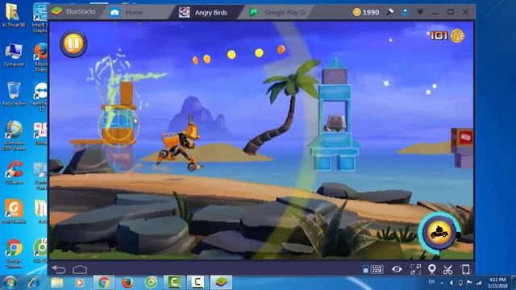Pause the game with the orange pause button
The image size is (516, 290).
[x=73, y=43]
